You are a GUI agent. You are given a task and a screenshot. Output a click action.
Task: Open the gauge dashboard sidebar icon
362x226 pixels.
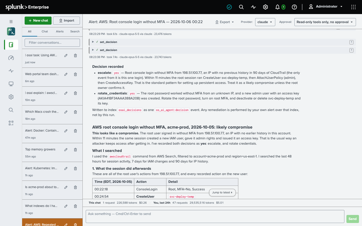(11, 58)
